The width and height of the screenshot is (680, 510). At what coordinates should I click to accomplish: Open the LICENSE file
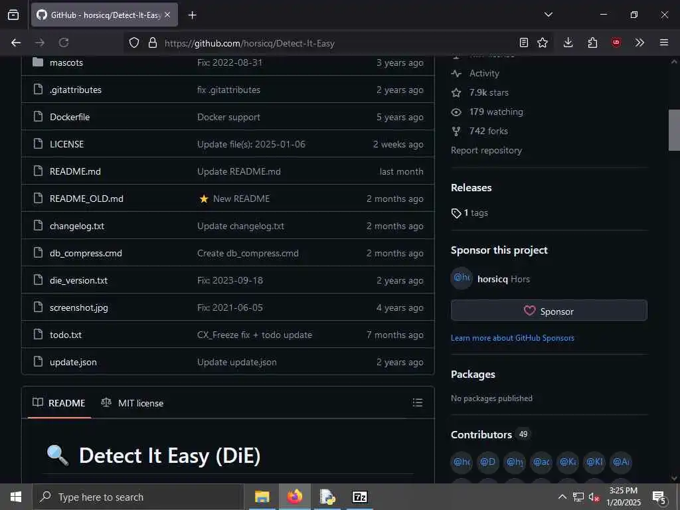pyautogui.click(x=66, y=144)
